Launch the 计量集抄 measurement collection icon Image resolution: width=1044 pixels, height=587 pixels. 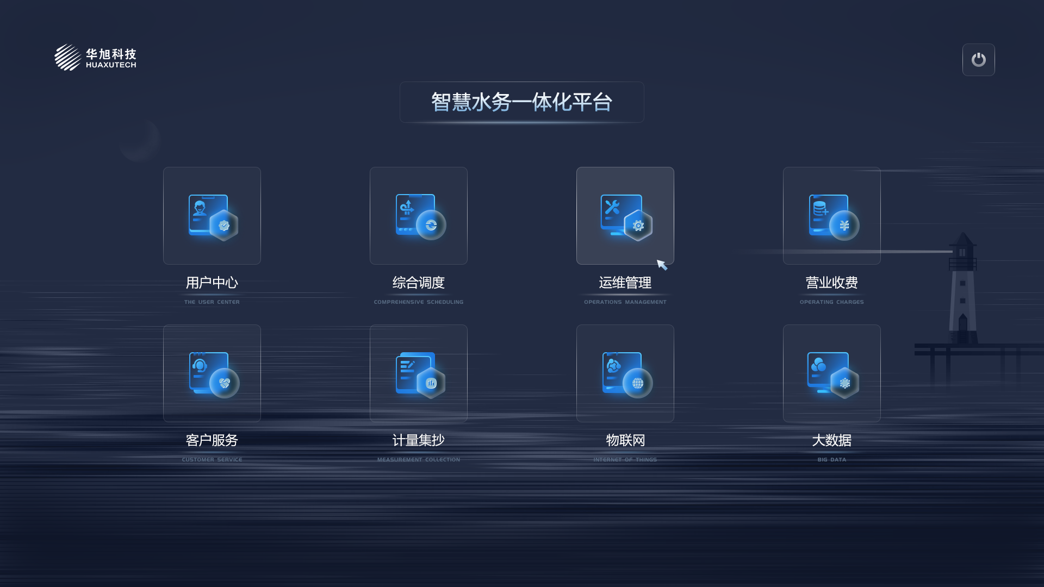click(419, 373)
